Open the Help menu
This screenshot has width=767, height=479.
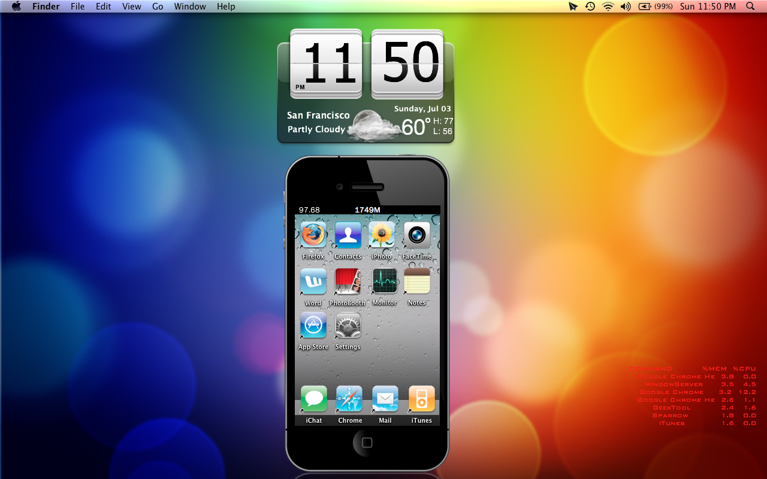pyautogui.click(x=226, y=7)
